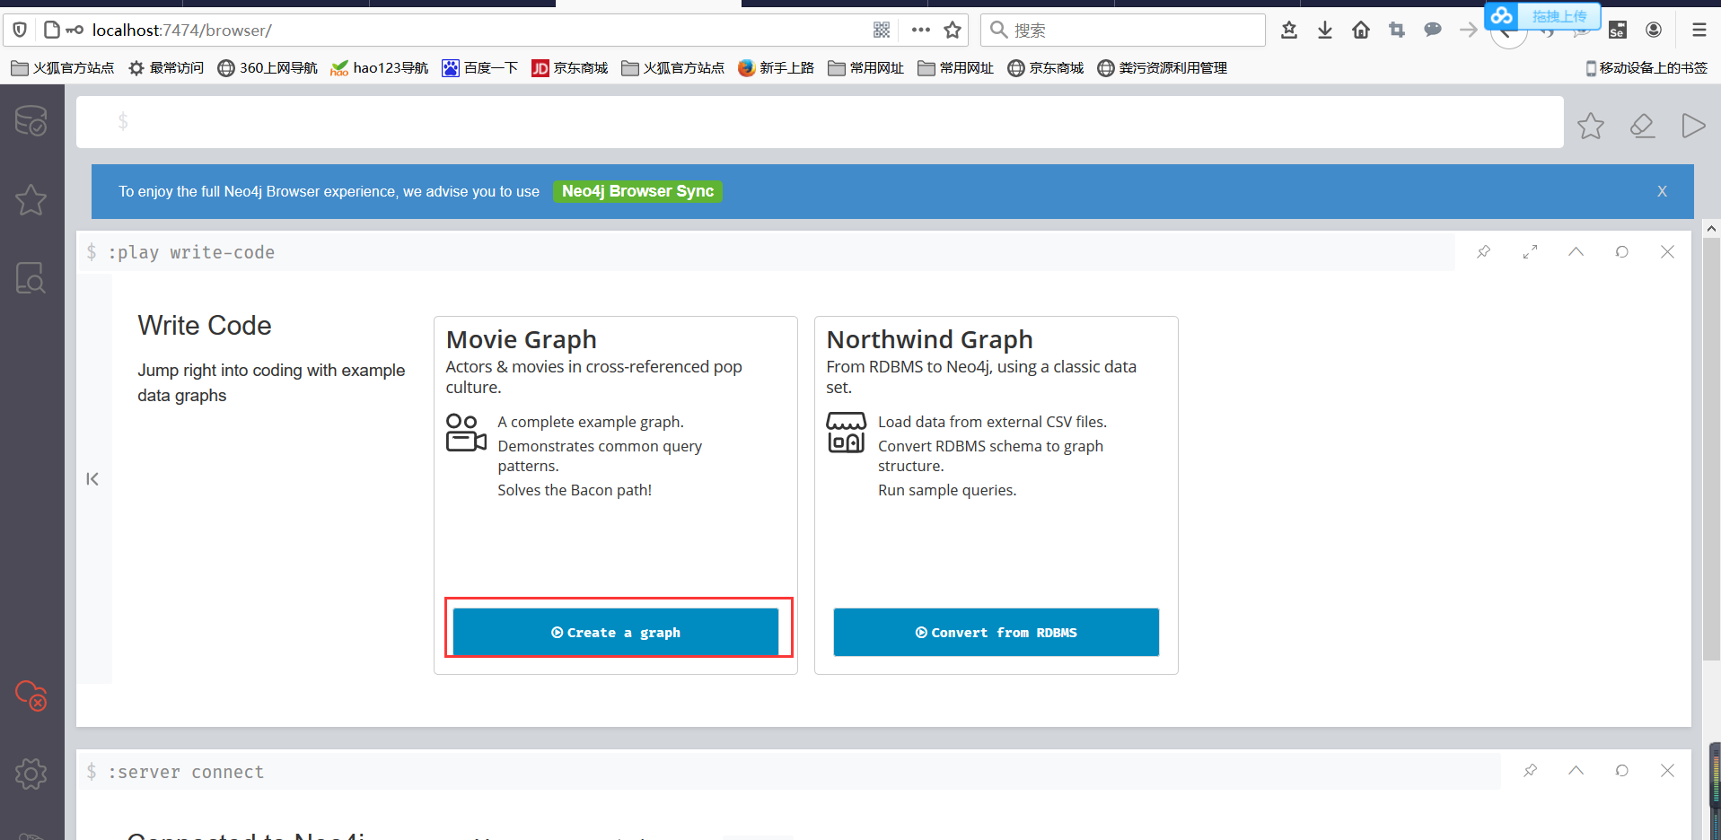Click the 拖拽上传 cloud upload widget
This screenshot has height=840, width=1721.
(1542, 16)
